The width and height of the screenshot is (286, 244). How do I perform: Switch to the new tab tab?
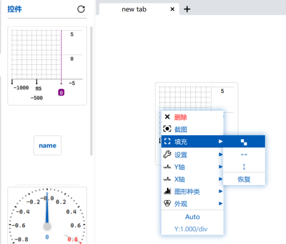[x=134, y=9]
